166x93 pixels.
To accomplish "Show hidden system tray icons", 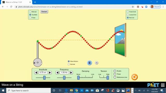I will pos(135,90).
